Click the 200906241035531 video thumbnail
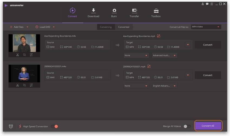The height and width of the screenshot is (136, 230). tap(24, 73)
